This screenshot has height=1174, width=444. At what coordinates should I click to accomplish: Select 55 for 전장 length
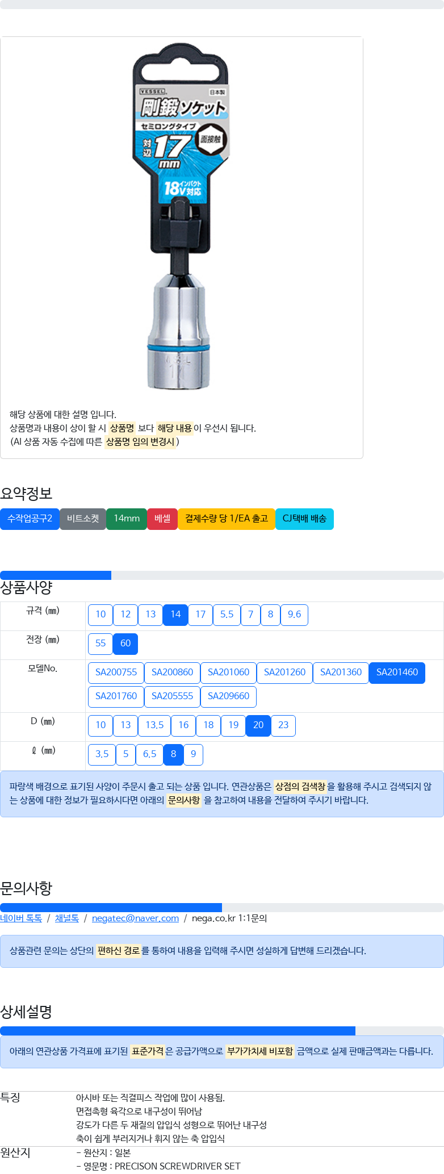pyautogui.click(x=100, y=644)
